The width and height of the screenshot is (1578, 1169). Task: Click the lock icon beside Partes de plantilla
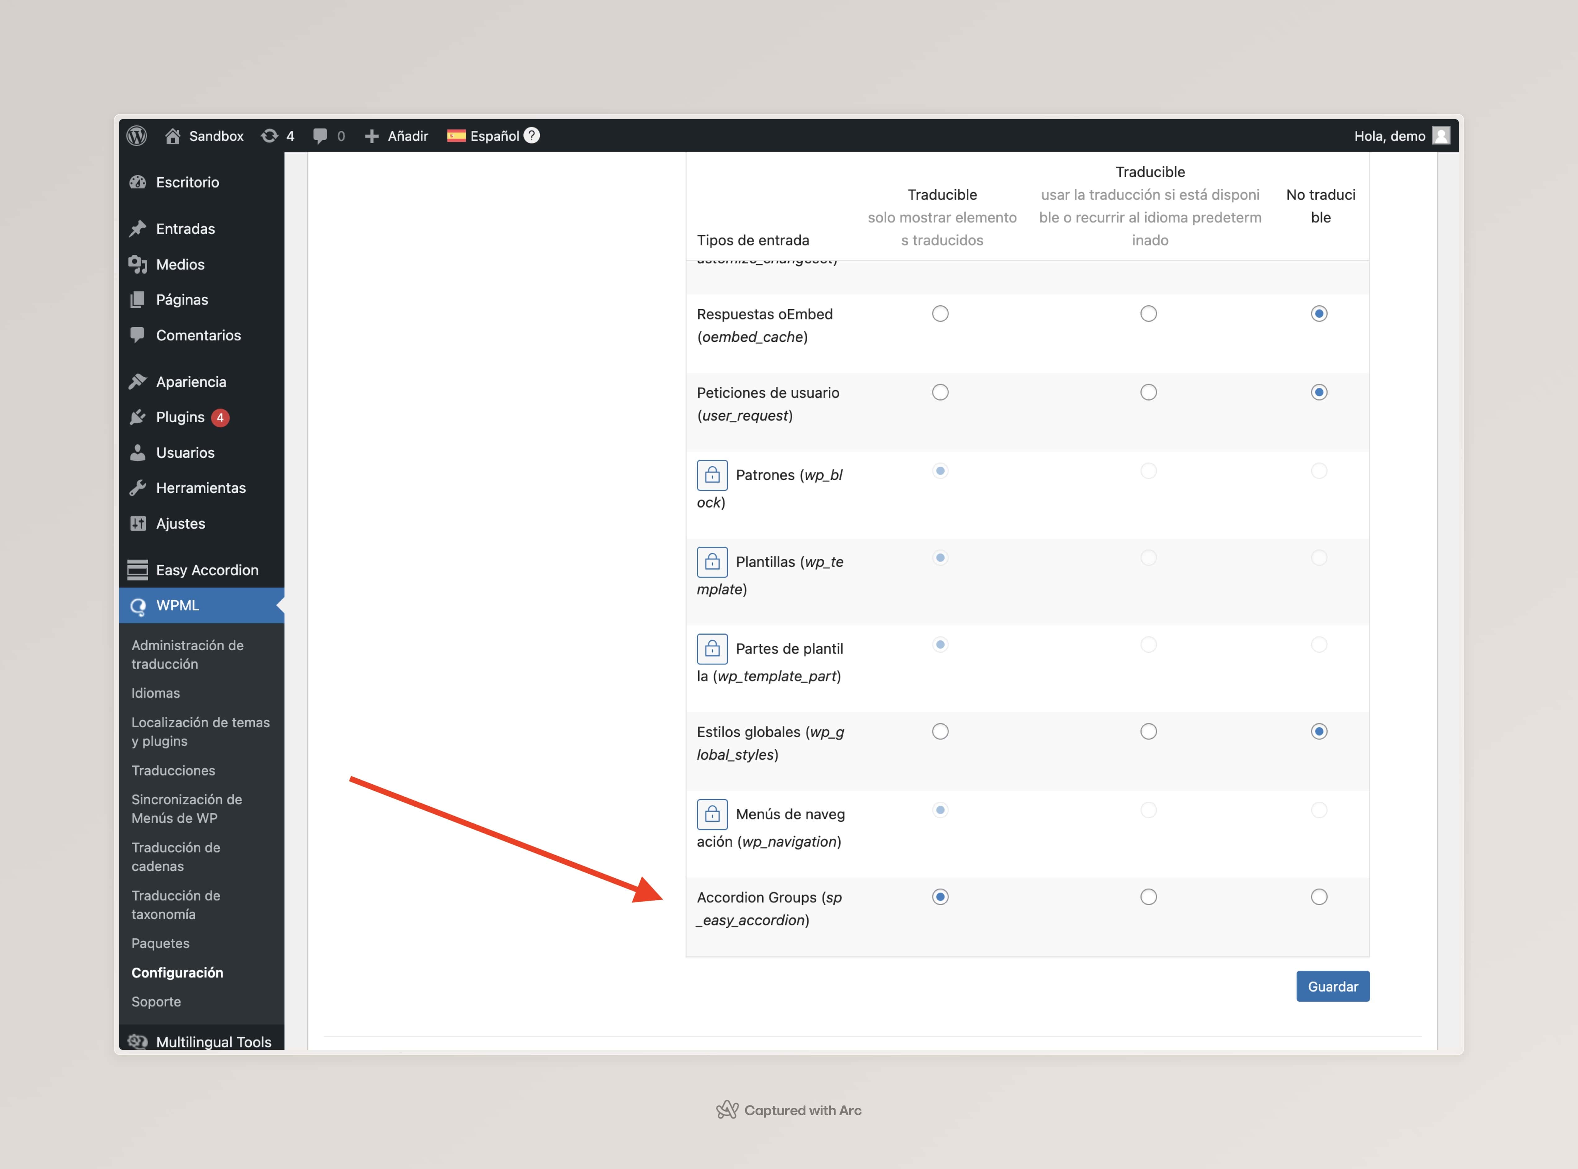pos(712,649)
